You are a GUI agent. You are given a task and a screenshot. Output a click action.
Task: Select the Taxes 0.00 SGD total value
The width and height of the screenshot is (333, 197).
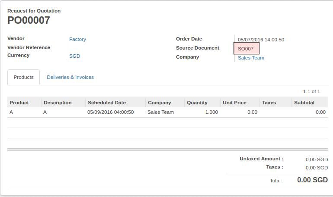click(x=317, y=168)
